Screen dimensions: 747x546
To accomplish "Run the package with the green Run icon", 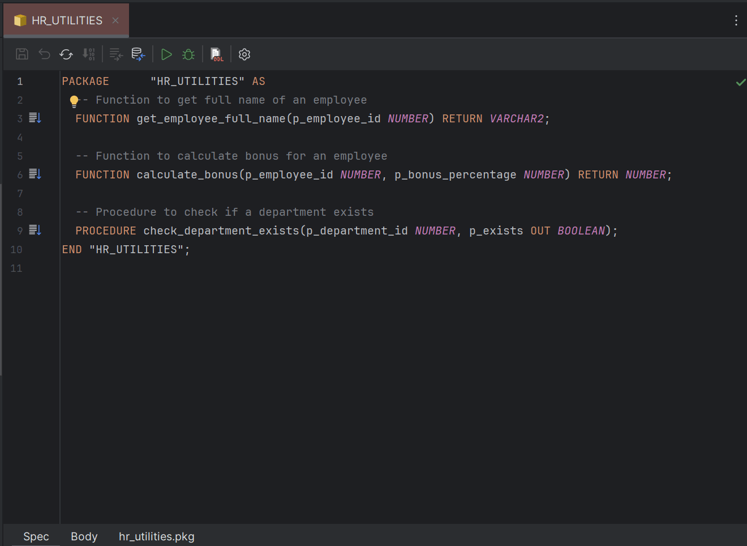I will [166, 54].
